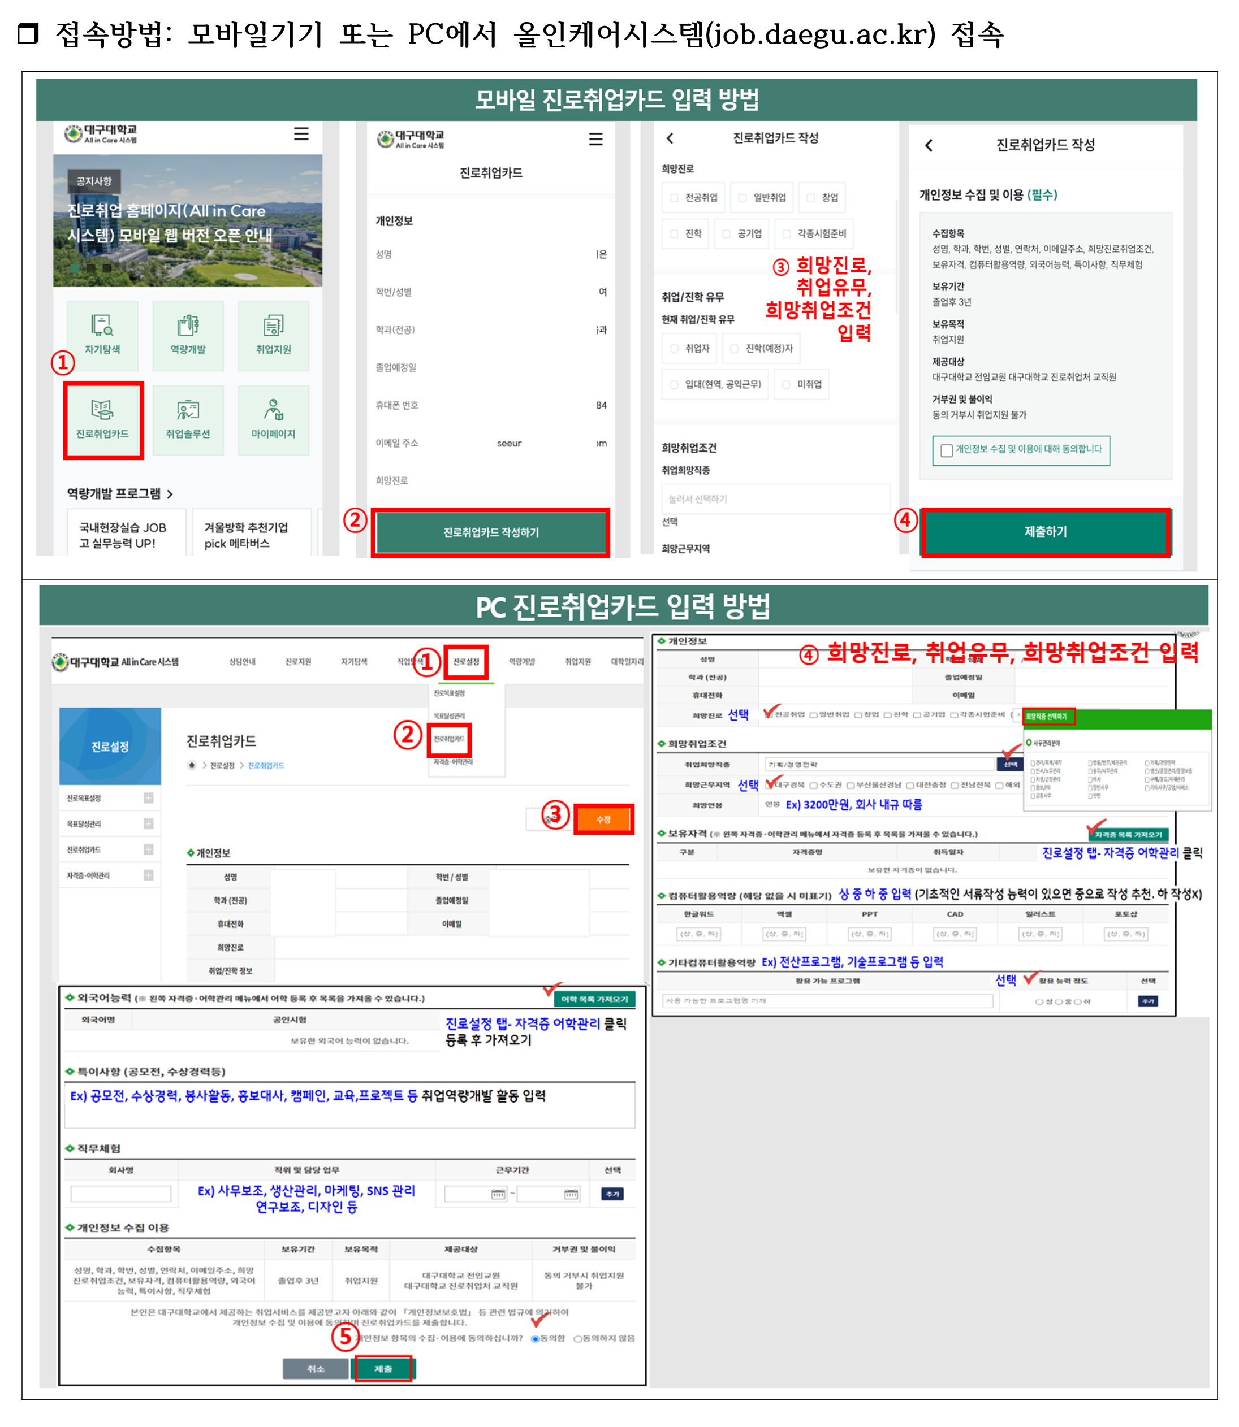Image resolution: width=1239 pixels, height=1427 pixels.
Task: Check 개인정보 수집 및 이용 동의 checkbox
Action: coord(947,450)
